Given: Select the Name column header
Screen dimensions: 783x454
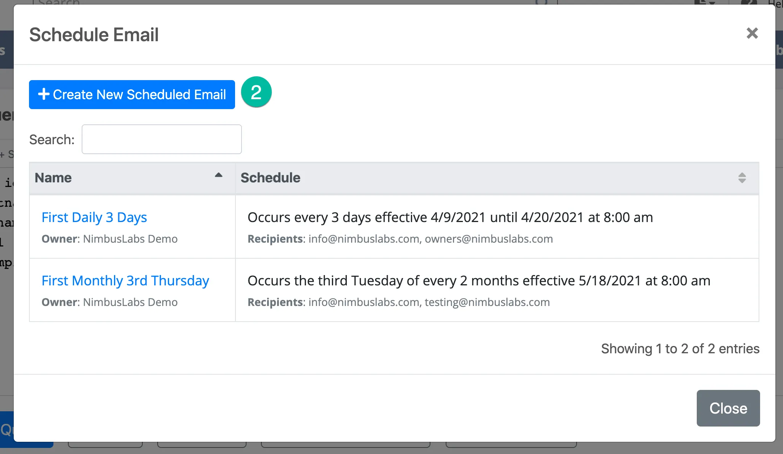Looking at the screenshot, I should [x=132, y=178].
